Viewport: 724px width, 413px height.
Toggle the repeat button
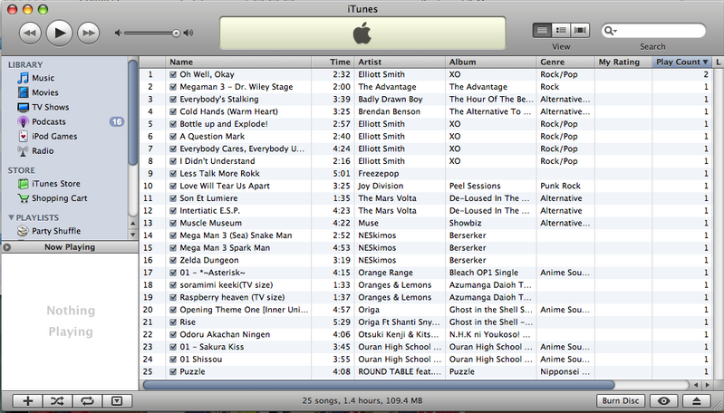click(x=87, y=400)
